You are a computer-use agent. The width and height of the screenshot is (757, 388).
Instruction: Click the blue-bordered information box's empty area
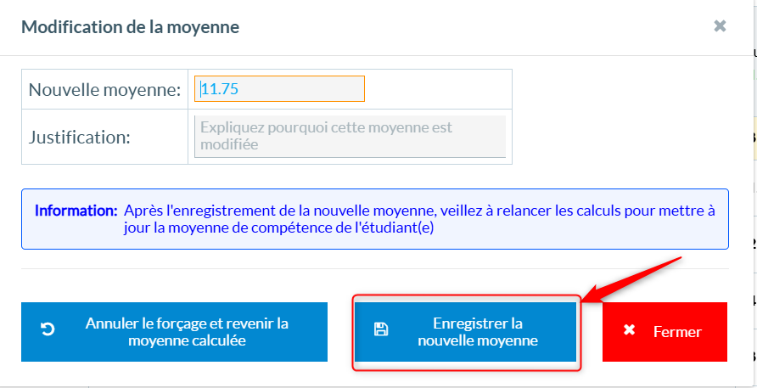(x=594, y=236)
